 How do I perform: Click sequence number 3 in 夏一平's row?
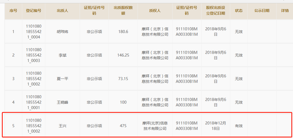coord(13,79)
